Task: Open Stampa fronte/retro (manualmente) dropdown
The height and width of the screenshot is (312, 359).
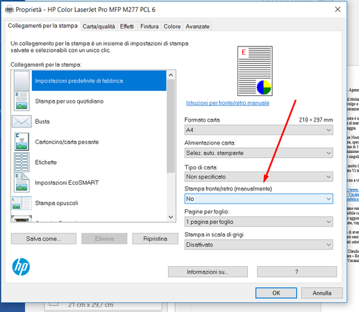Action: (259, 199)
